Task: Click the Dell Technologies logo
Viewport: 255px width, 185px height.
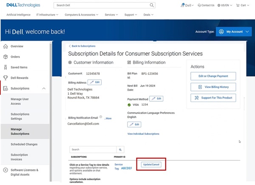Action: (x=23, y=5)
